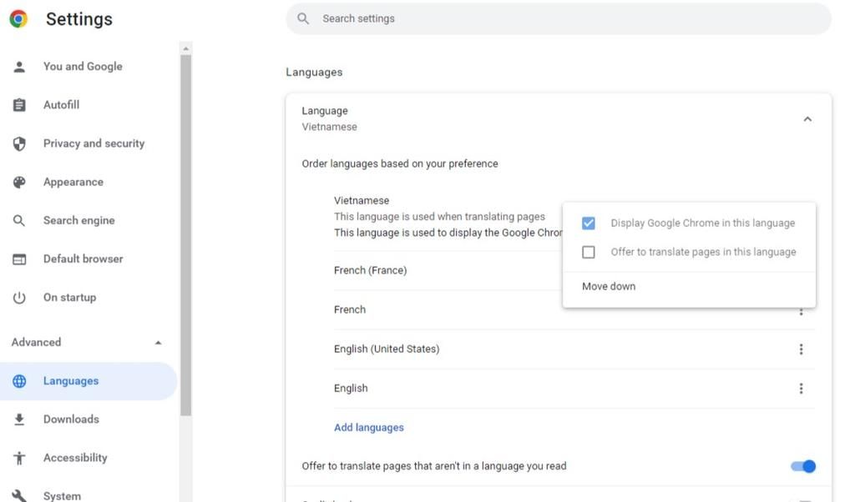This screenshot has height=502, width=855.
Task: Select the French language entry
Action: point(350,310)
